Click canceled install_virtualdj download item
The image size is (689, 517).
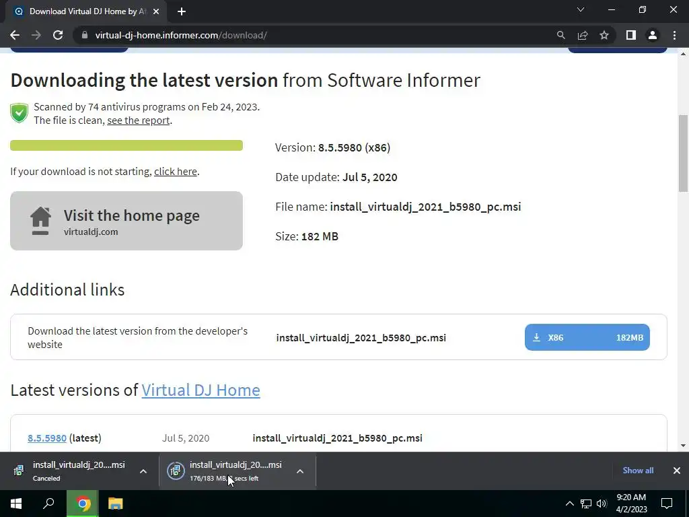pos(79,471)
